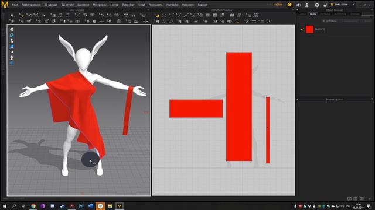
Task: Undock the Object Browser via corner icon
Action: pos(372,10)
